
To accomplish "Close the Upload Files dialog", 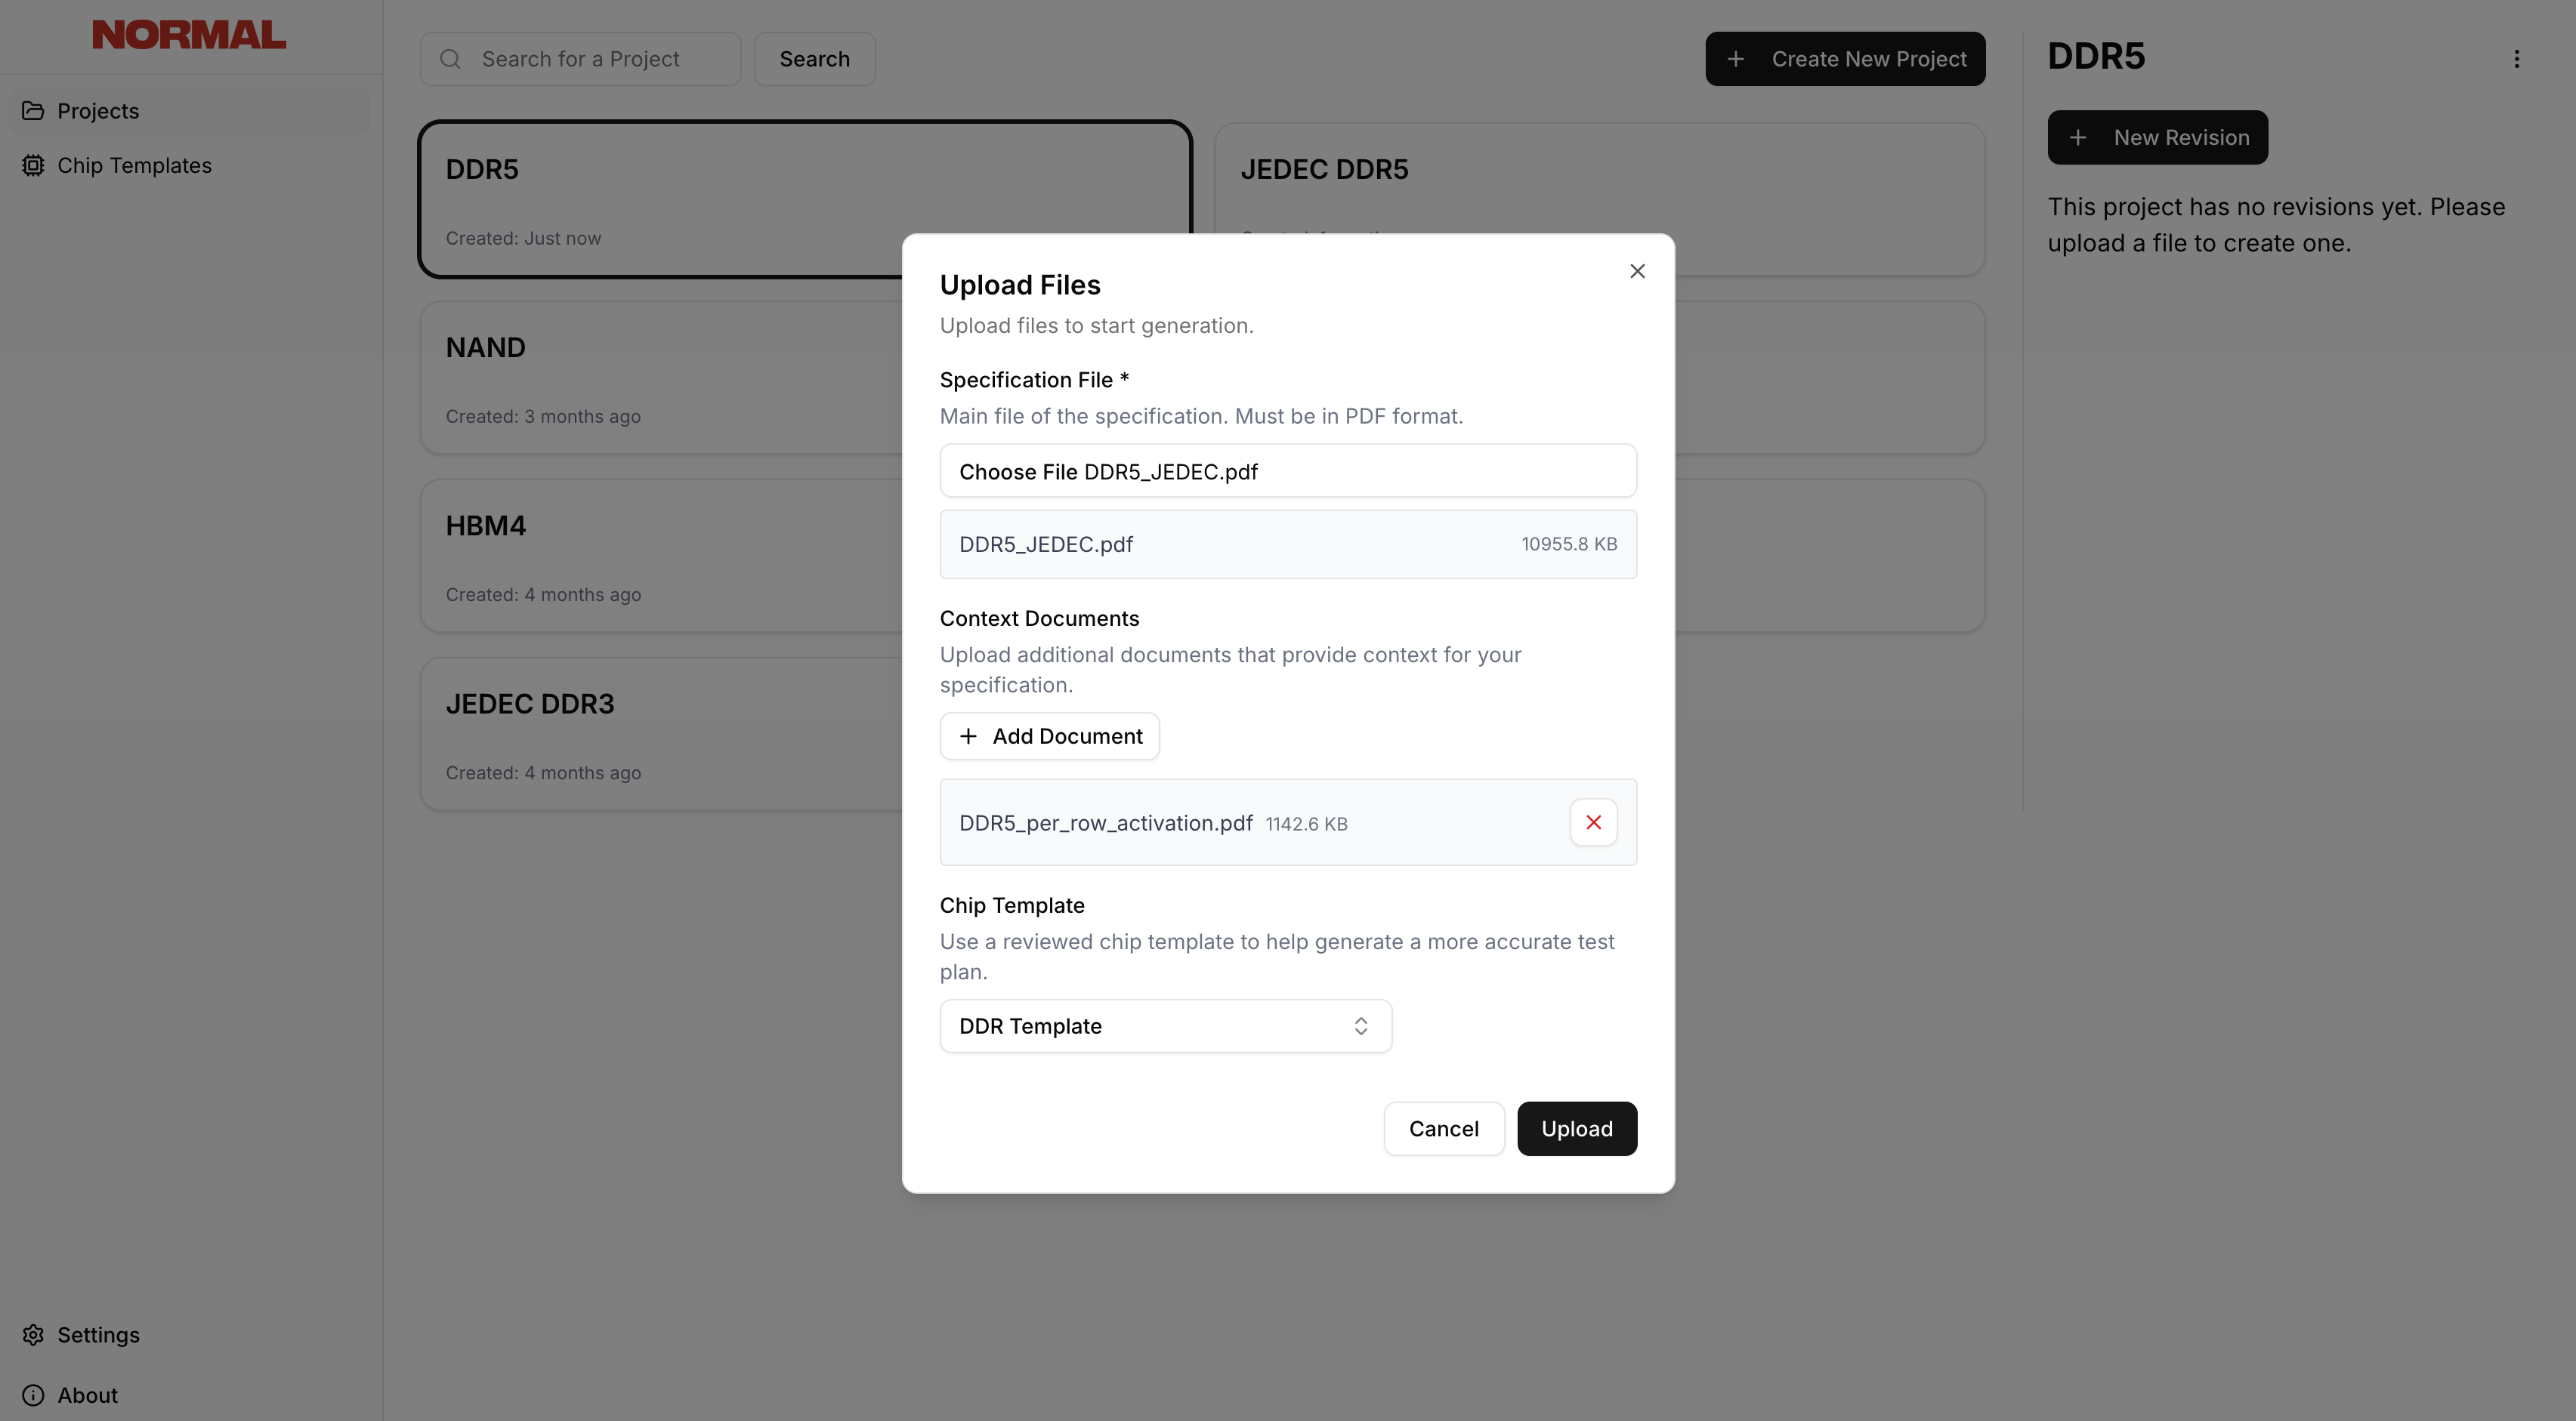I will coord(1636,270).
